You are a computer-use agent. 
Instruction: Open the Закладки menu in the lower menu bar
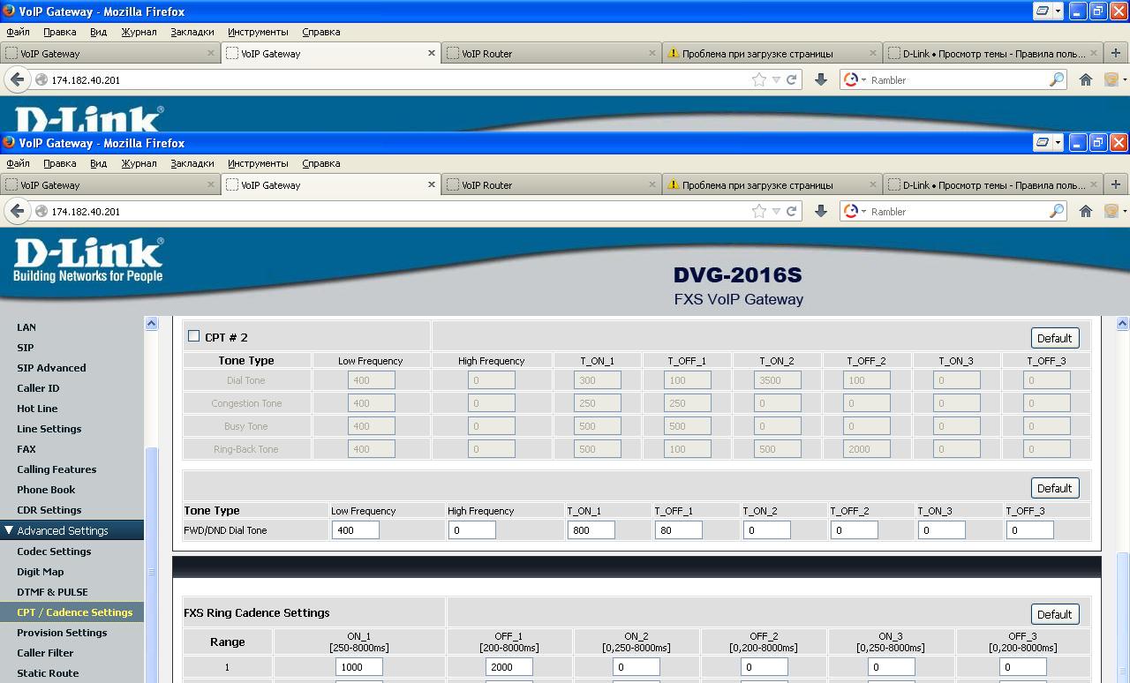pos(192,163)
